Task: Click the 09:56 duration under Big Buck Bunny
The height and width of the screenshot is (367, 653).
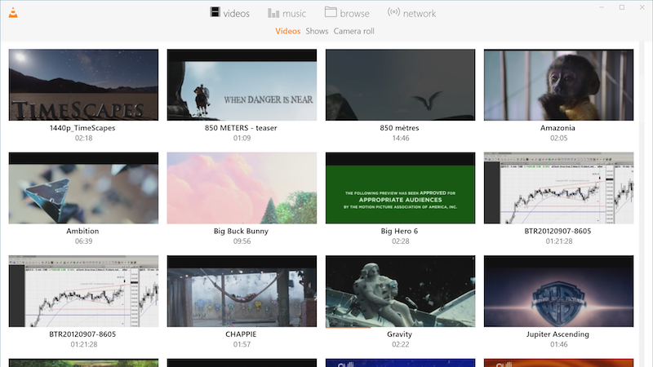Action: 242,241
